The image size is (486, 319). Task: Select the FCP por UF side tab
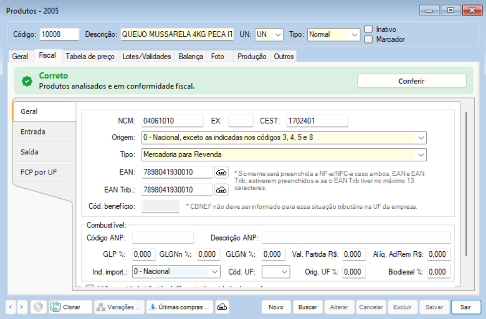click(x=44, y=172)
